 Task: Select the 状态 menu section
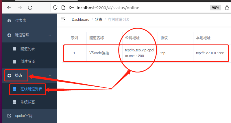pyautogui.click(x=29, y=75)
